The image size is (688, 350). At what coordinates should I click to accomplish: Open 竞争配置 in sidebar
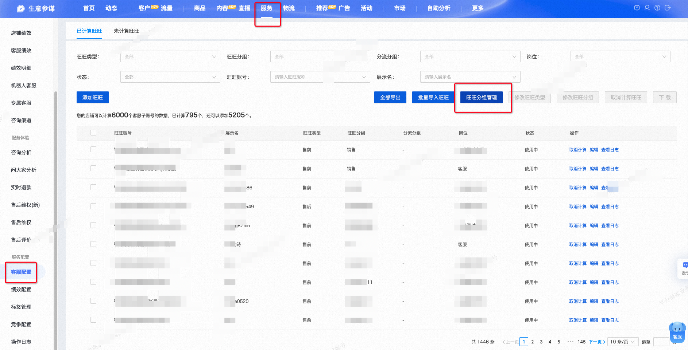[21, 325]
